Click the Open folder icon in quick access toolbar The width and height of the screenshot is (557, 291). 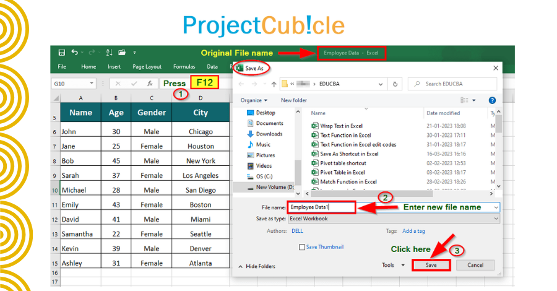(122, 53)
